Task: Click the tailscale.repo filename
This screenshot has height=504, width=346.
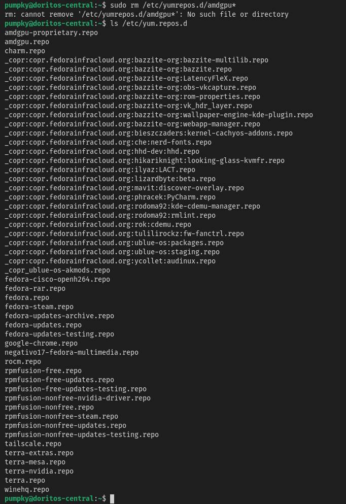Action: click(x=33, y=444)
